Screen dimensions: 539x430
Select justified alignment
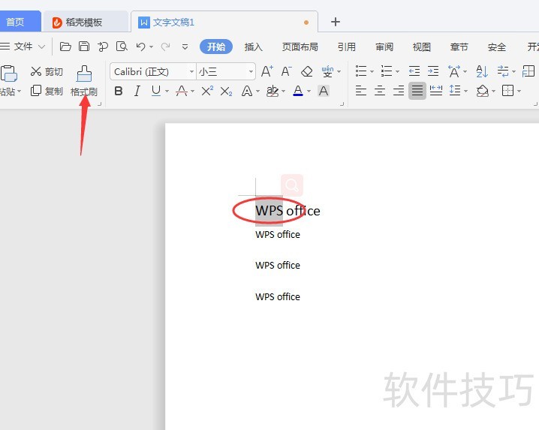417,91
